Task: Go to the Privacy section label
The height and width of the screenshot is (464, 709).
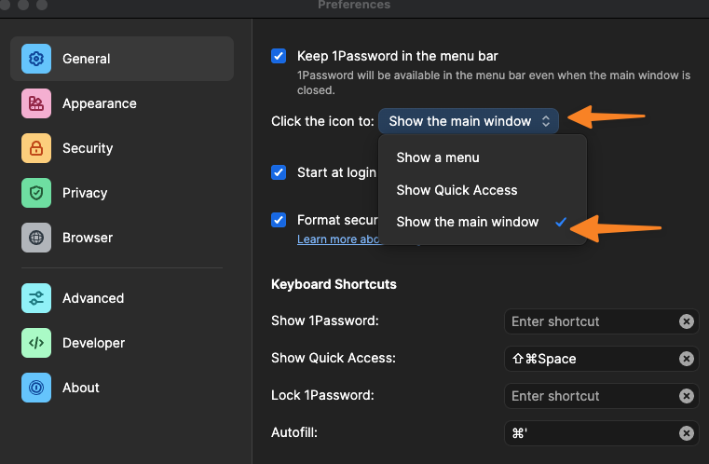Action: point(85,193)
